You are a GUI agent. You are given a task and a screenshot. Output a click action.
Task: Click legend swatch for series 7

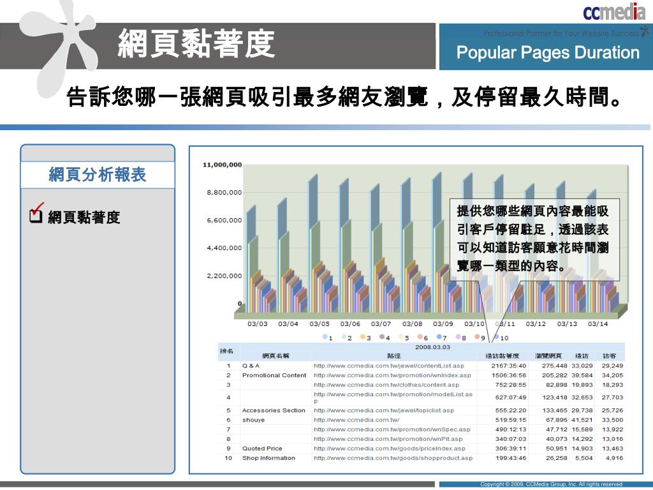pyautogui.click(x=439, y=337)
